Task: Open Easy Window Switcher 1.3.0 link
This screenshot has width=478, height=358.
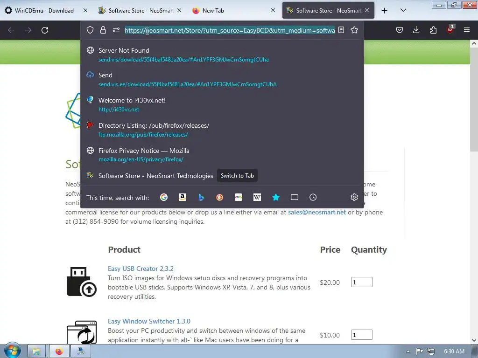Action: (x=149, y=321)
